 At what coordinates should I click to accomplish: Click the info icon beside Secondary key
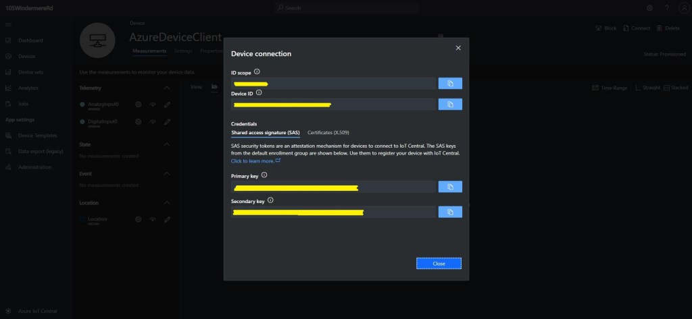(270, 200)
